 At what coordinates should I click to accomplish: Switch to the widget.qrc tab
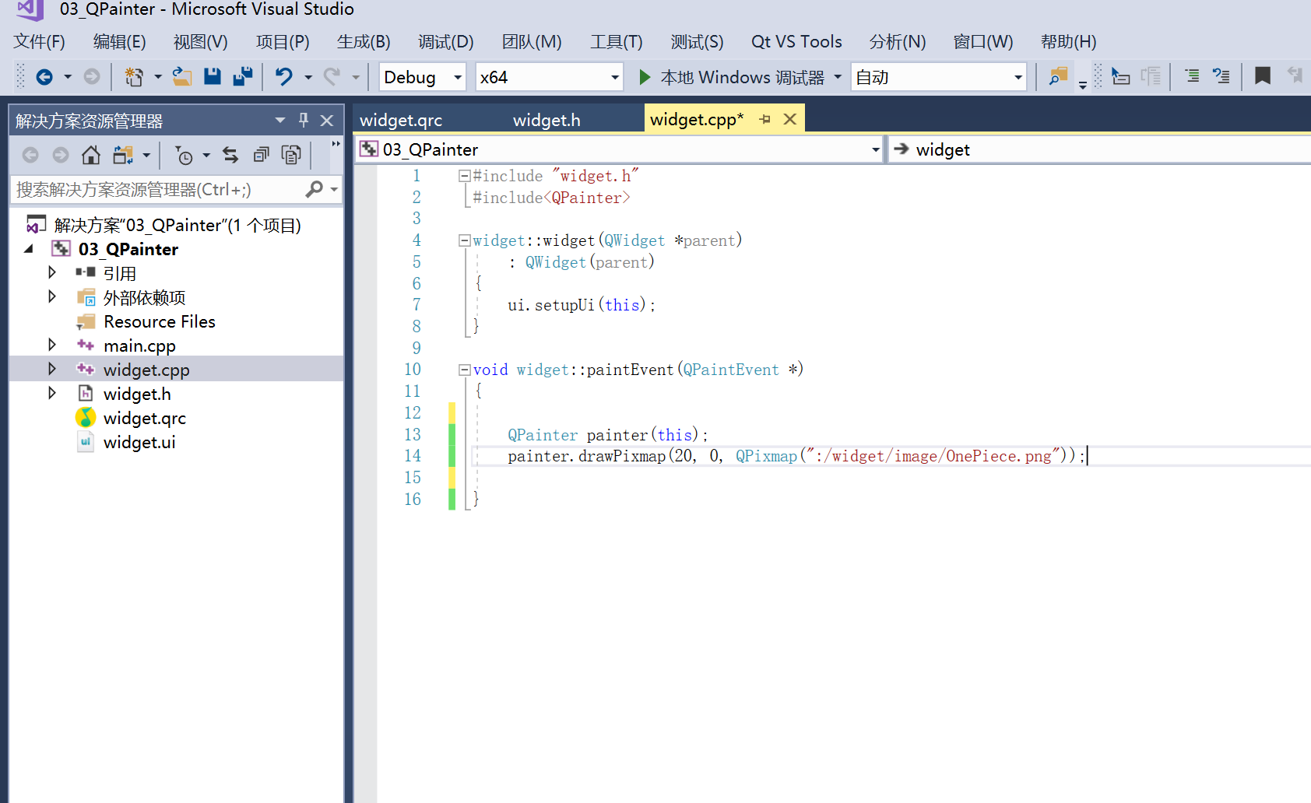400,119
